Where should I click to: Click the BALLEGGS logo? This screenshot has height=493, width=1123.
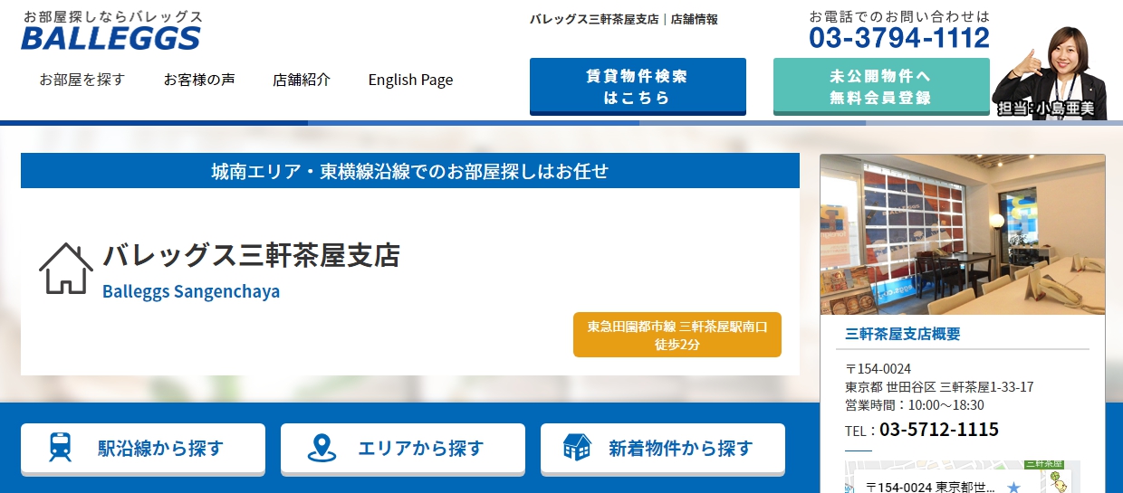[x=110, y=38]
